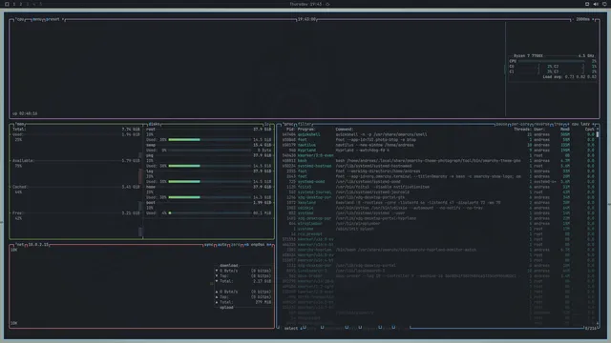Select the fcitx5 process row
611x343 pixels.
pos(439,187)
